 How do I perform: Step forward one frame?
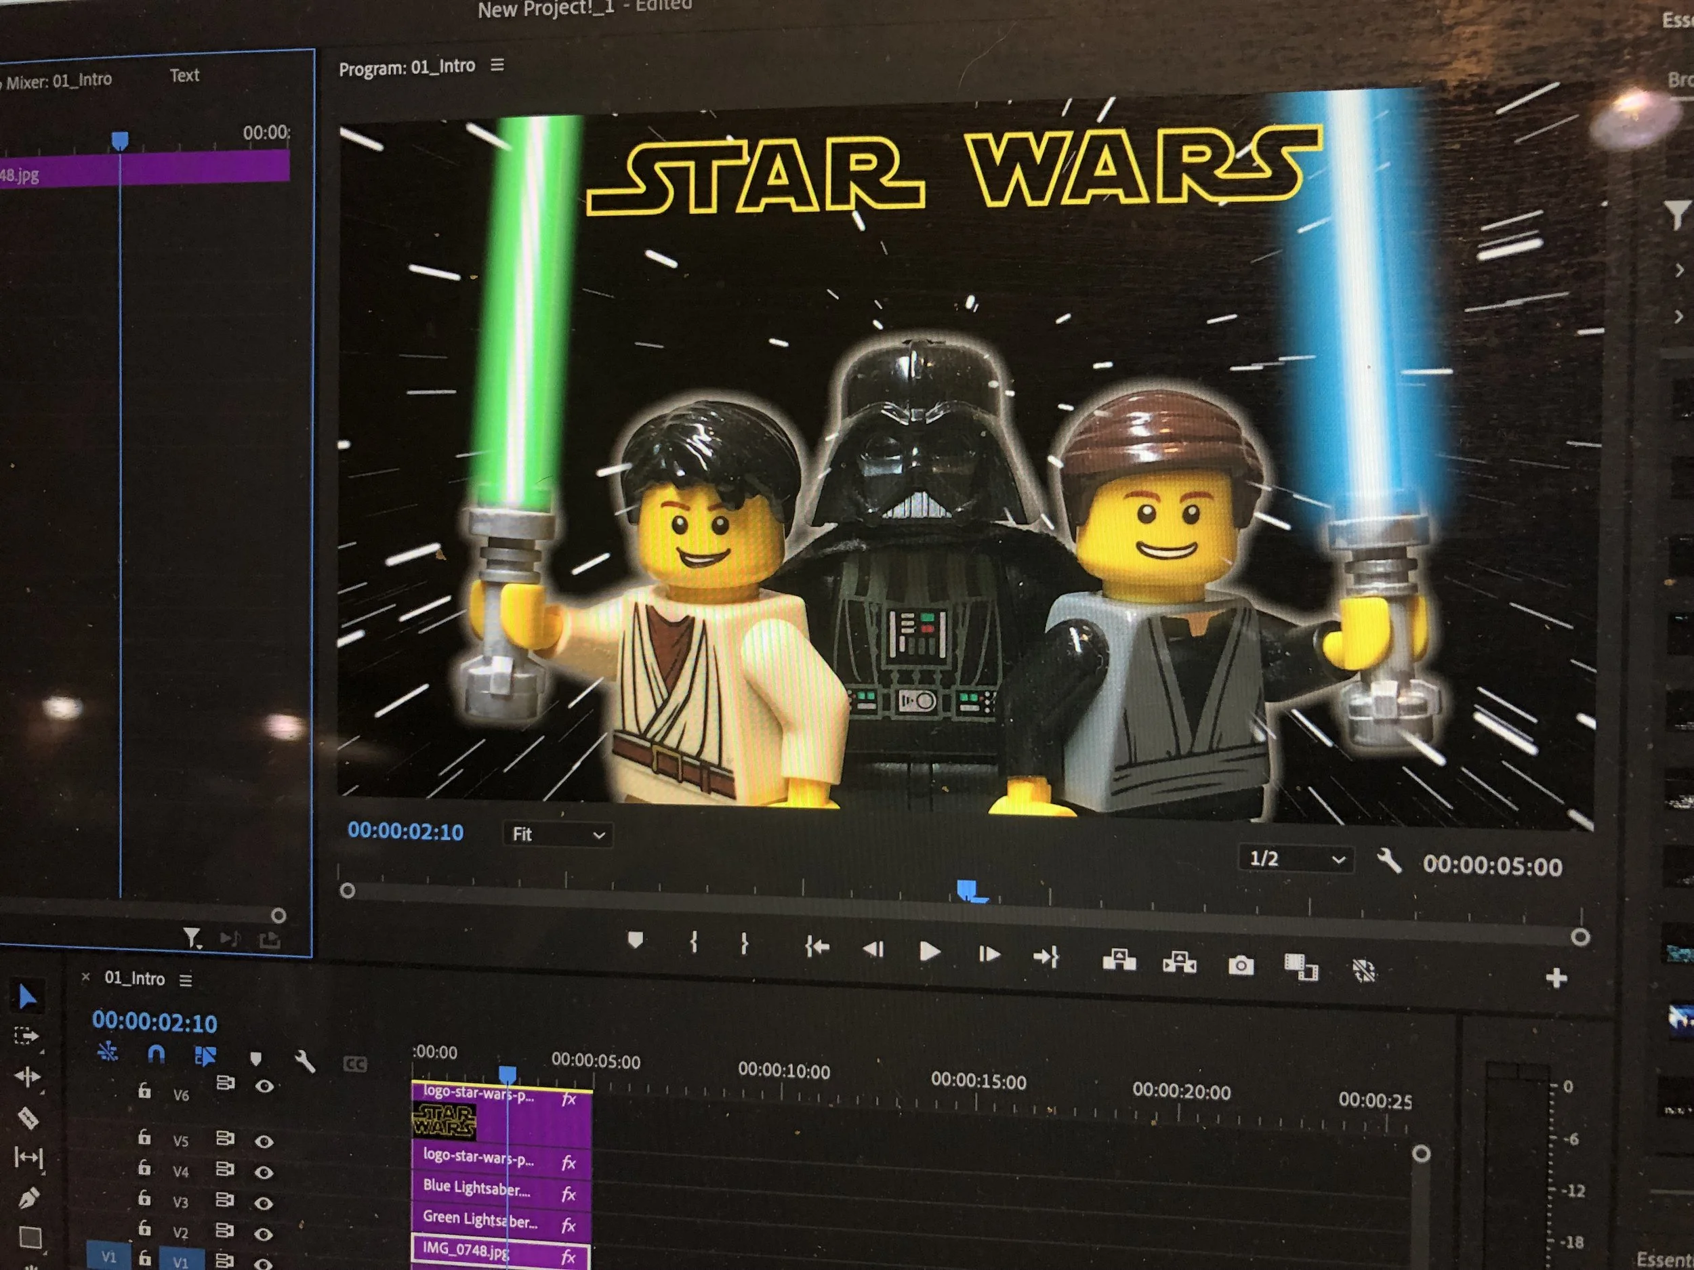tap(989, 954)
